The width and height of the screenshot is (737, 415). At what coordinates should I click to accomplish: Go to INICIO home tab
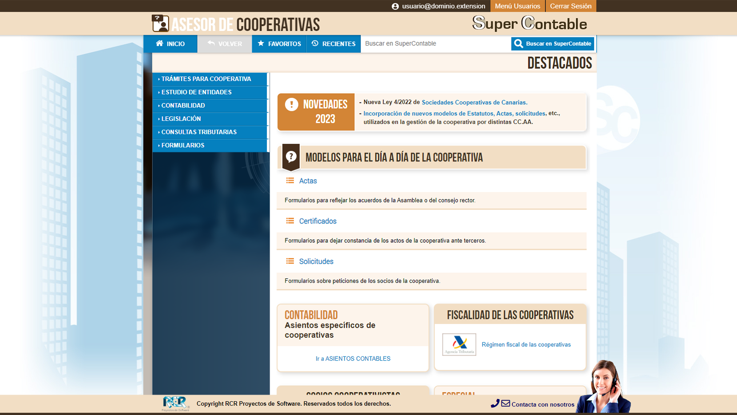click(x=170, y=44)
